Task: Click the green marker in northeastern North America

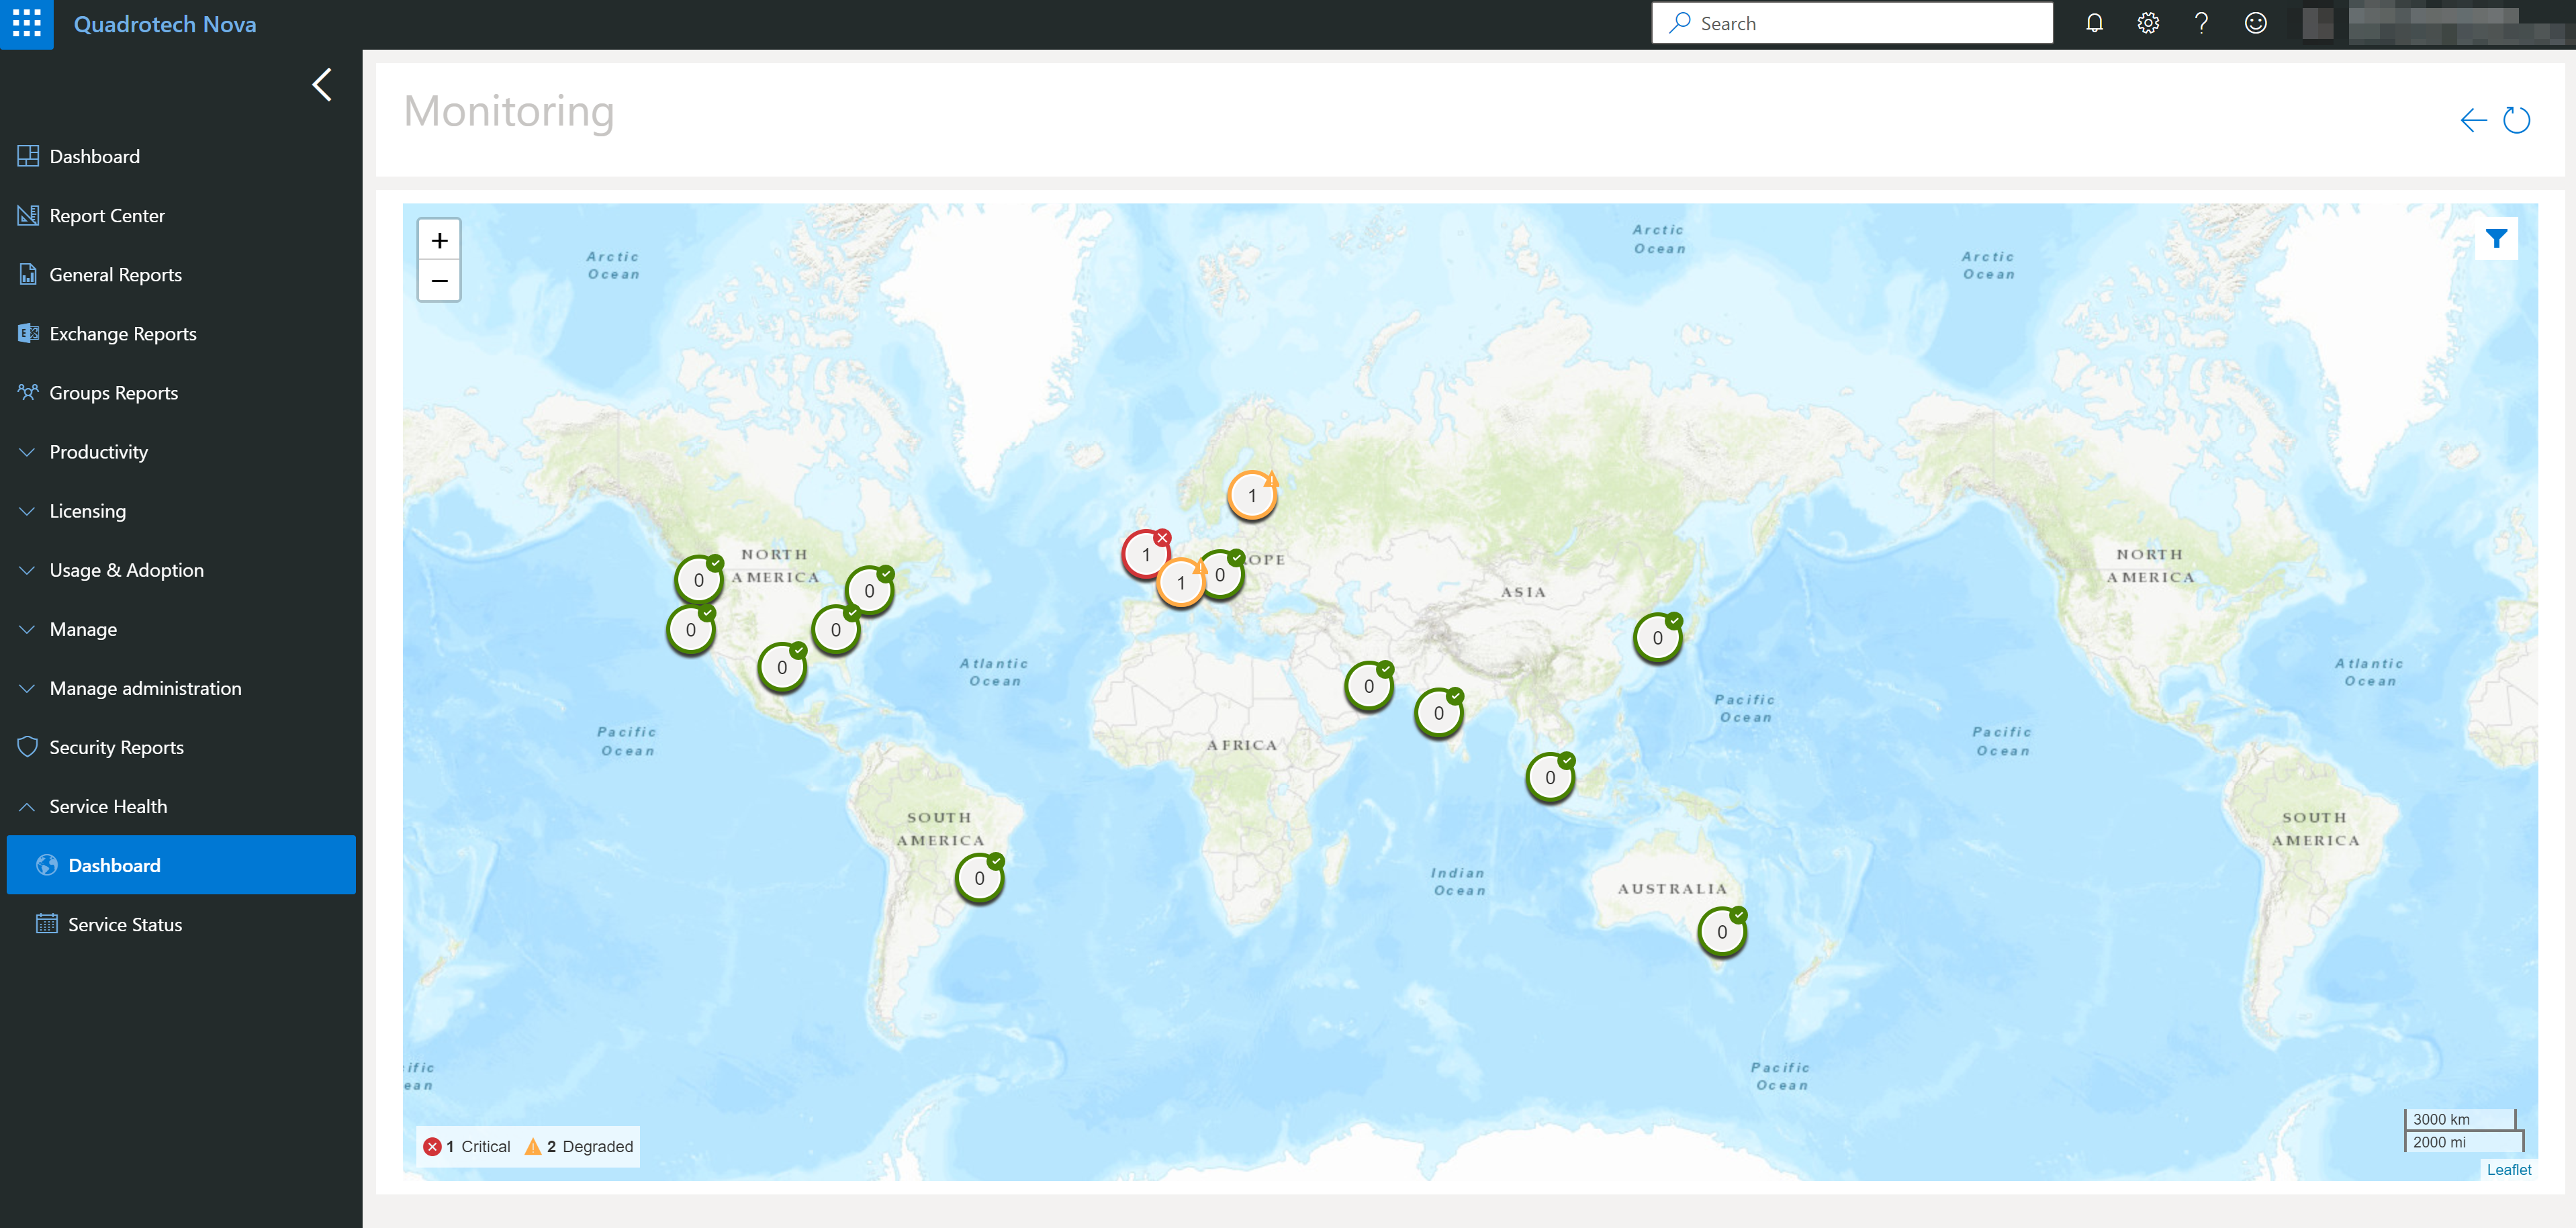Action: (870, 591)
